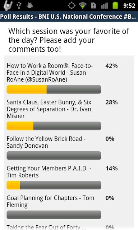This screenshot has width=138, height=230.
Task: Tap the poll question heading text
Action: [x=69, y=40]
